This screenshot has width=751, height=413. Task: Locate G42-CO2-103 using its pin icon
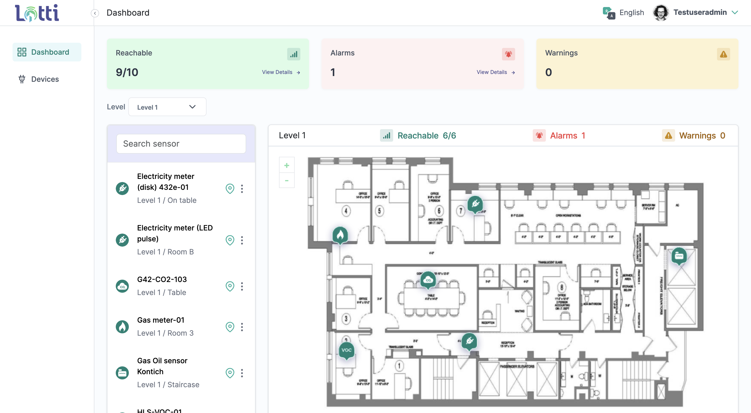tap(230, 286)
